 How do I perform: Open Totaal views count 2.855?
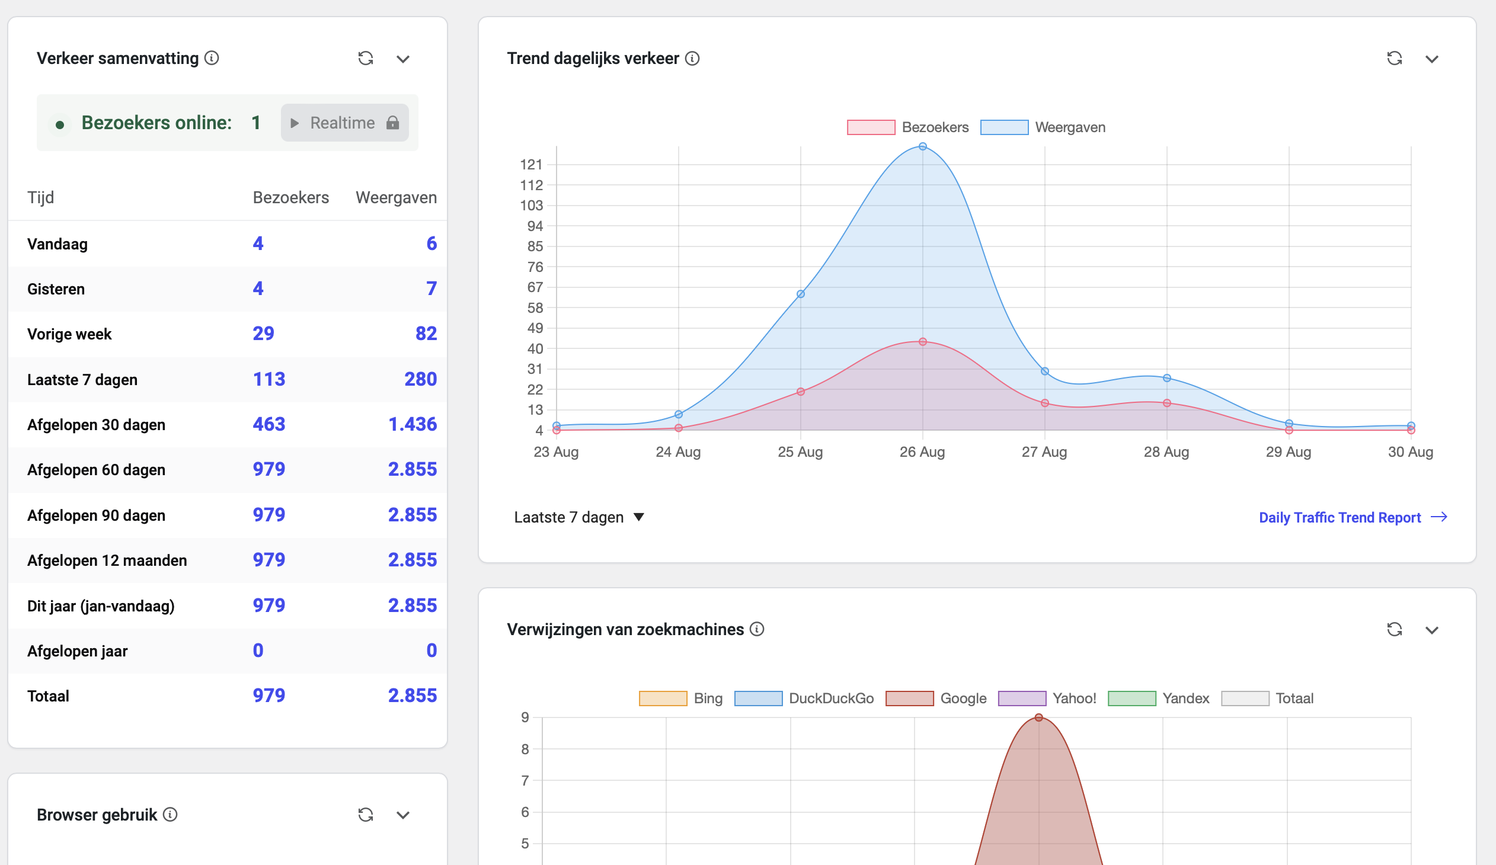(x=413, y=696)
